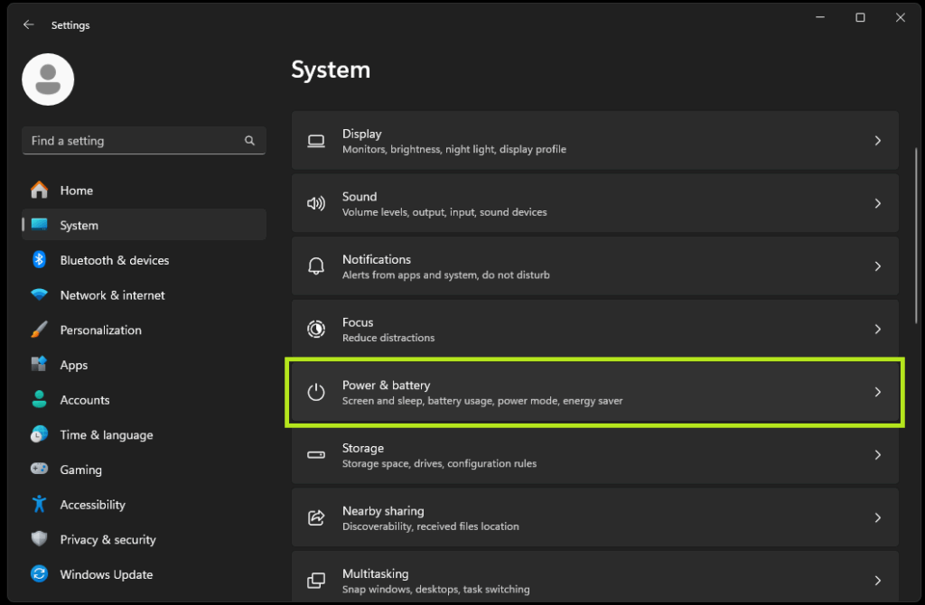Click the Storage drive icon
Screen dimensions: 925x605
[x=316, y=454]
